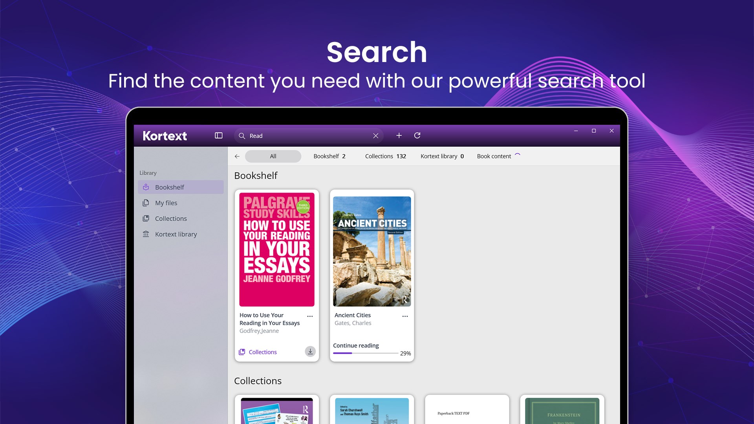Select the Bookshelf 2 results tab
Image resolution: width=754 pixels, height=424 pixels.
click(329, 156)
